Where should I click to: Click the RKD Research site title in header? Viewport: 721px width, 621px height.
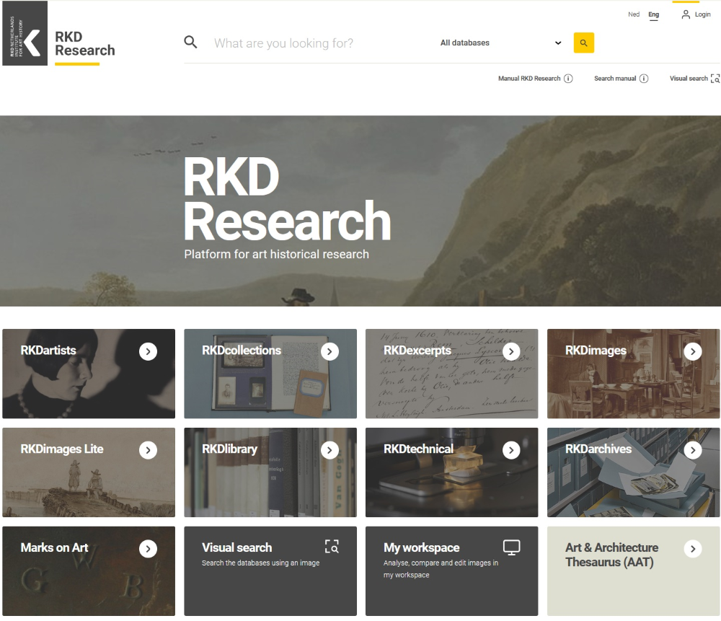click(85, 43)
